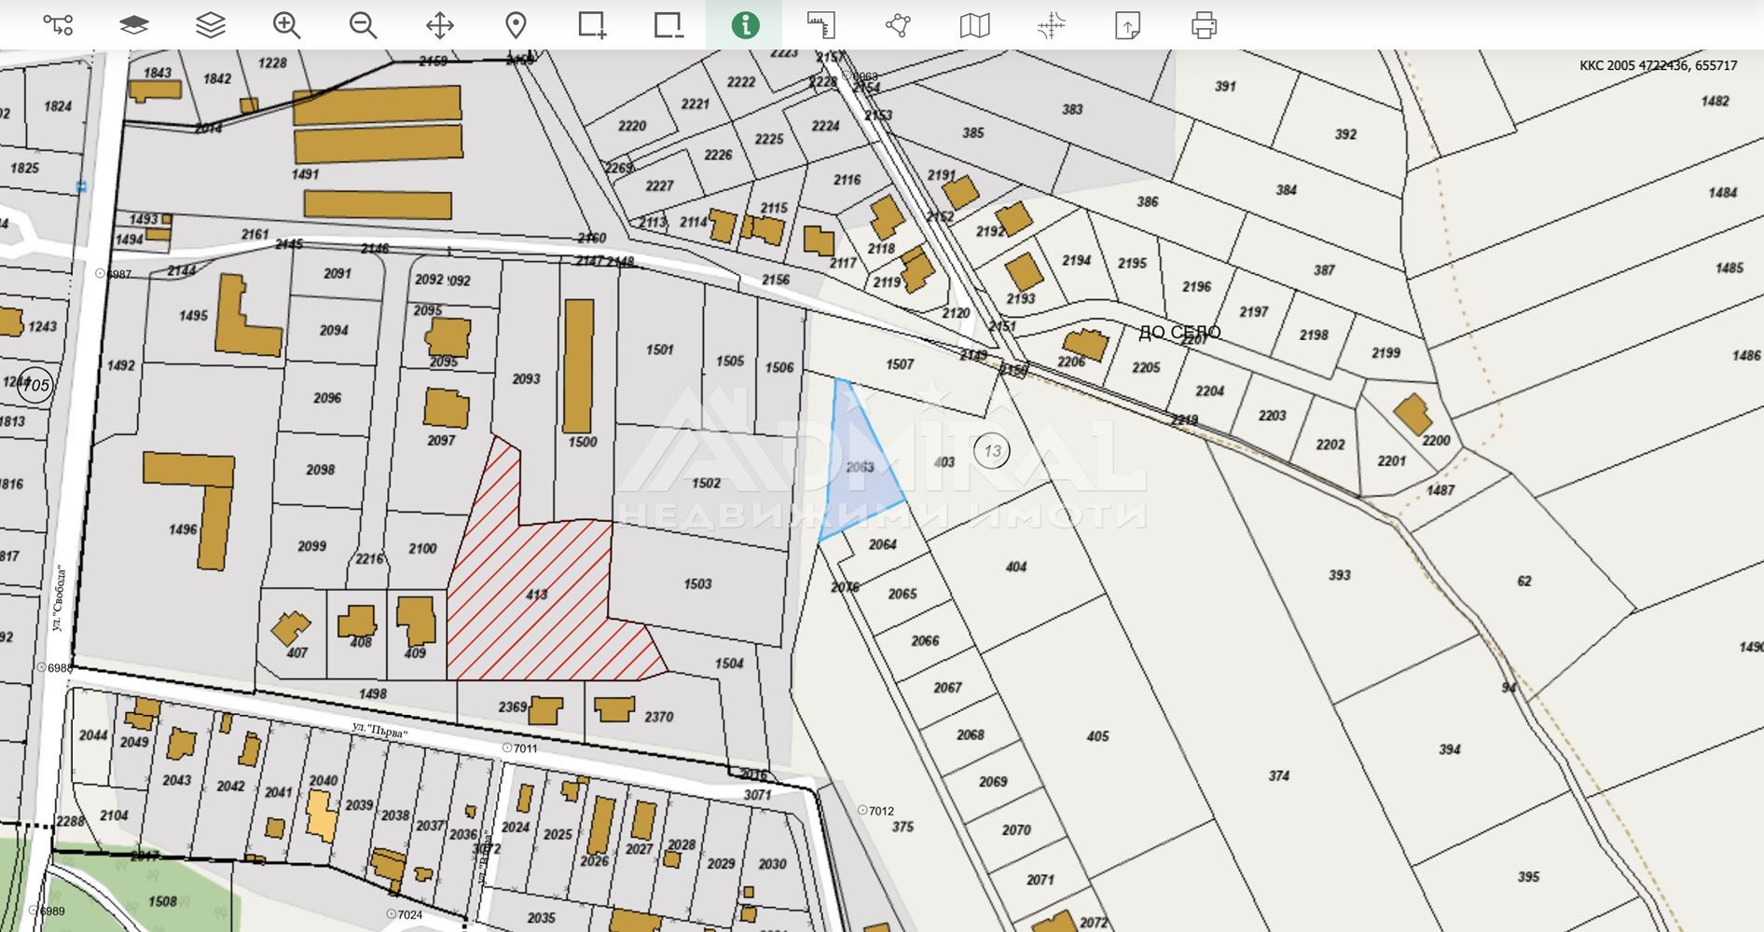Click the coordinate crosshair grid tool
The image size is (1764, 932).
tap(1051, 25)
